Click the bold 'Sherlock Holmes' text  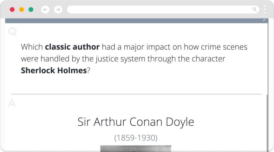click(x=54, y=70)
